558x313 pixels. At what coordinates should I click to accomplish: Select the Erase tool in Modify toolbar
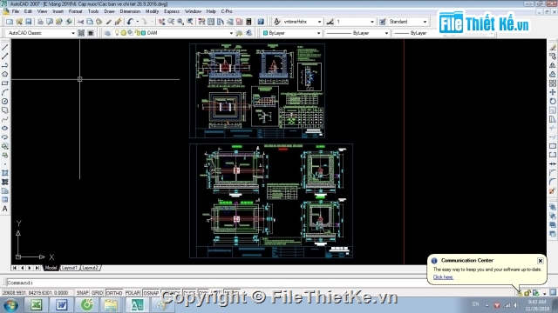click(552, 48)
